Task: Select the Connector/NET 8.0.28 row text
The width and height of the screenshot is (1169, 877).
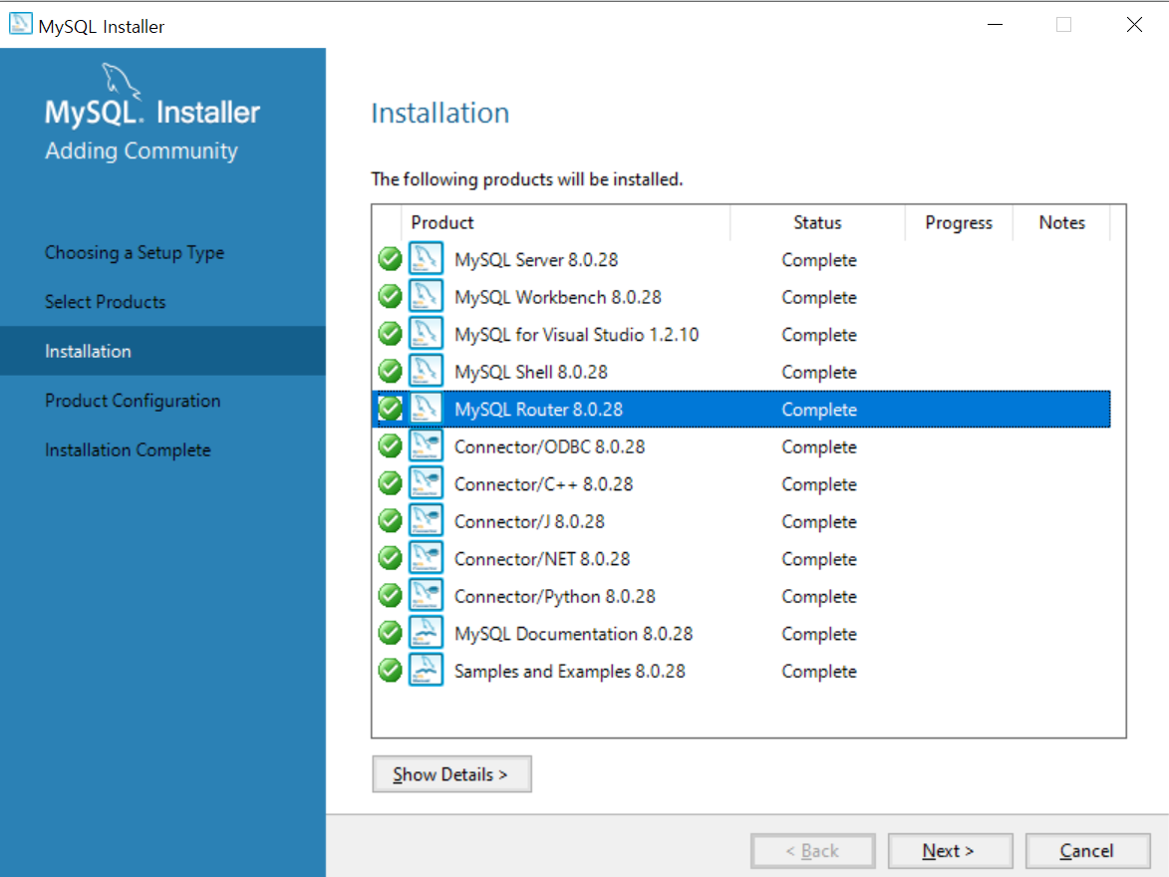Action: 542,558
